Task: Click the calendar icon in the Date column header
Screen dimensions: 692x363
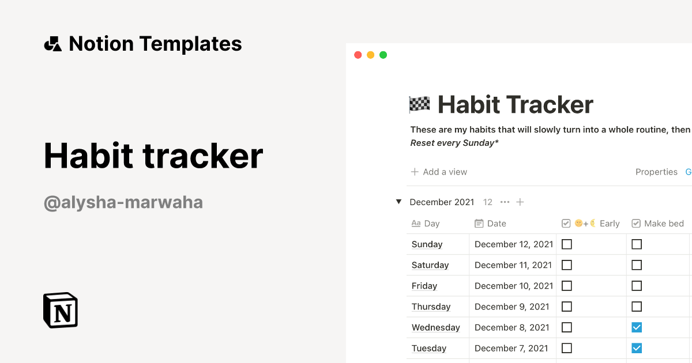Action: (479, 223)
